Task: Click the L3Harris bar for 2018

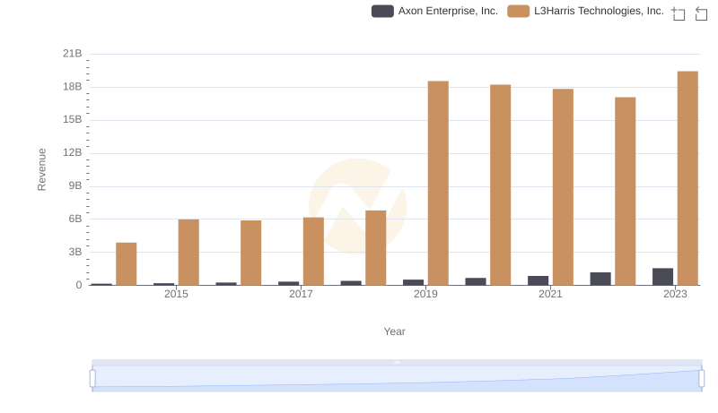Action: click(x=375, y=248)
